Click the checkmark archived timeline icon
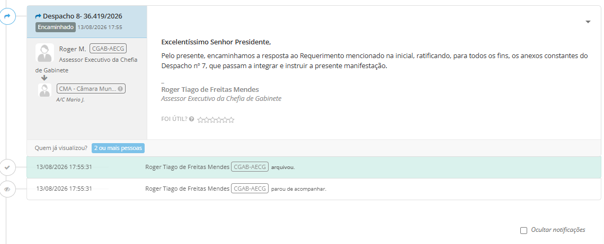 pyautogui.click(x=7, y=167)
